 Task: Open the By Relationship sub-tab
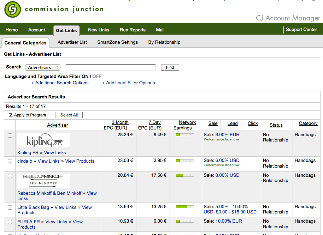[x=164, y=42]
